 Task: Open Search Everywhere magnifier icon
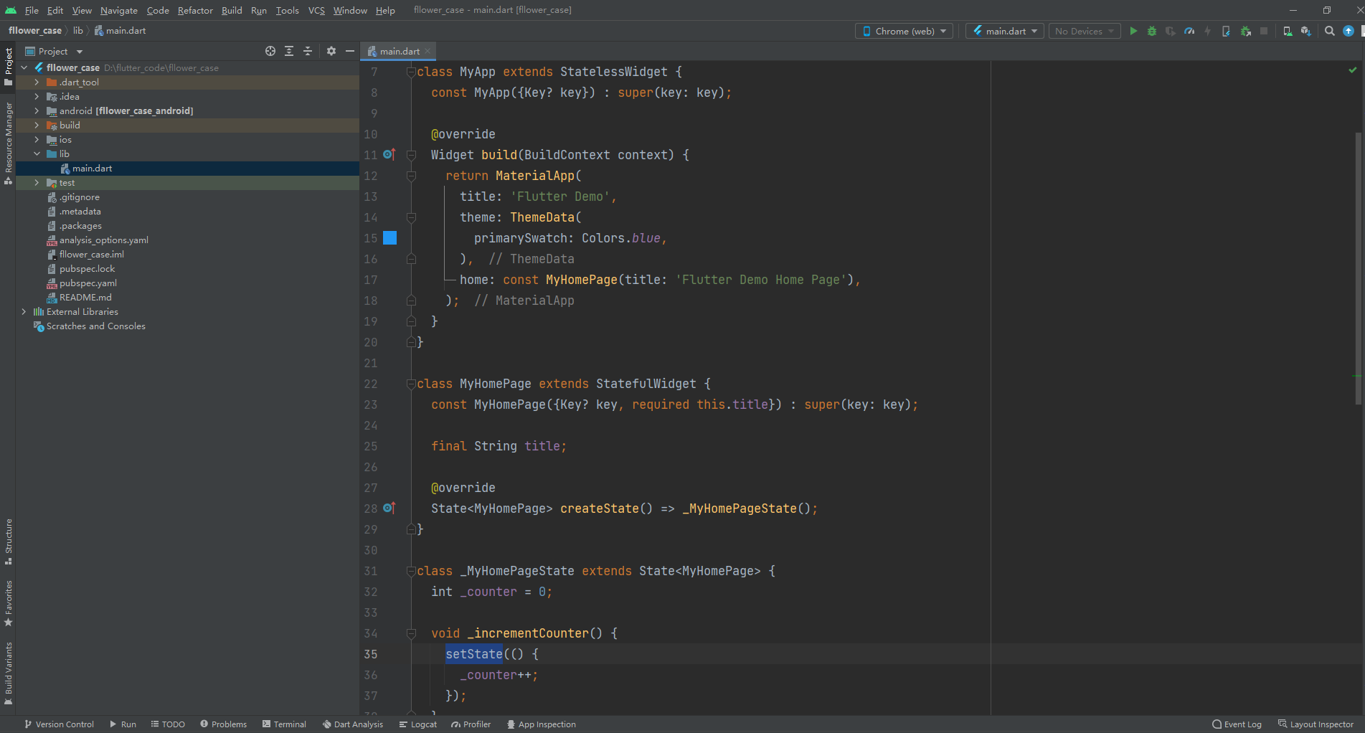click(x=1330, y=31)
